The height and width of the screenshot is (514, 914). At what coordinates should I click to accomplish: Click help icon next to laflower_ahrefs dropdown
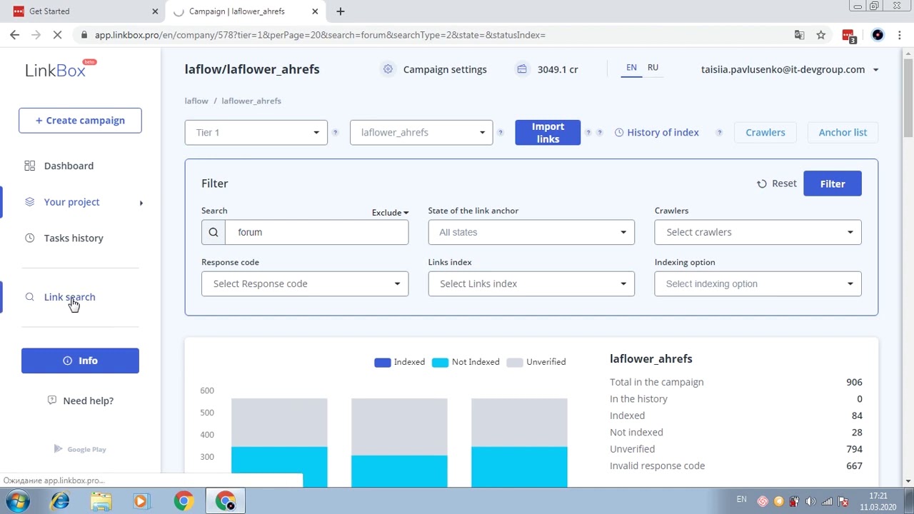[500, 133]
